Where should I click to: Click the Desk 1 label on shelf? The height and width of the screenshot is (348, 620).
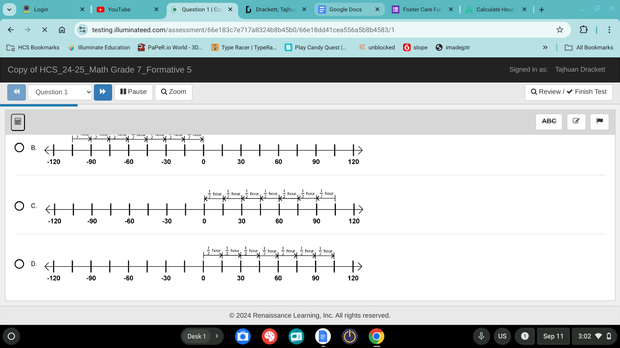[x=197, y=336]
